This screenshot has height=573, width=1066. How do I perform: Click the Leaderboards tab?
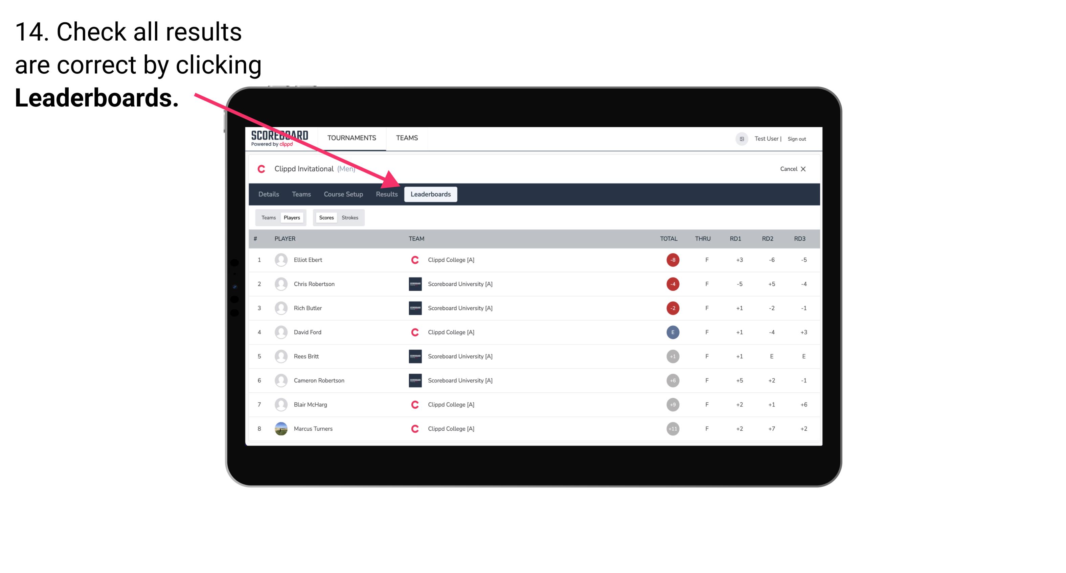431,194
